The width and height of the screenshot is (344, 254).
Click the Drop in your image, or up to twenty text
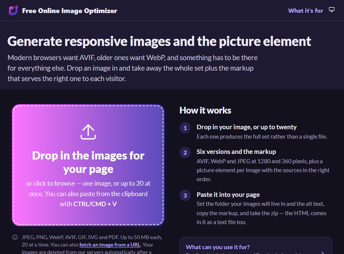(x=246, y=127)
